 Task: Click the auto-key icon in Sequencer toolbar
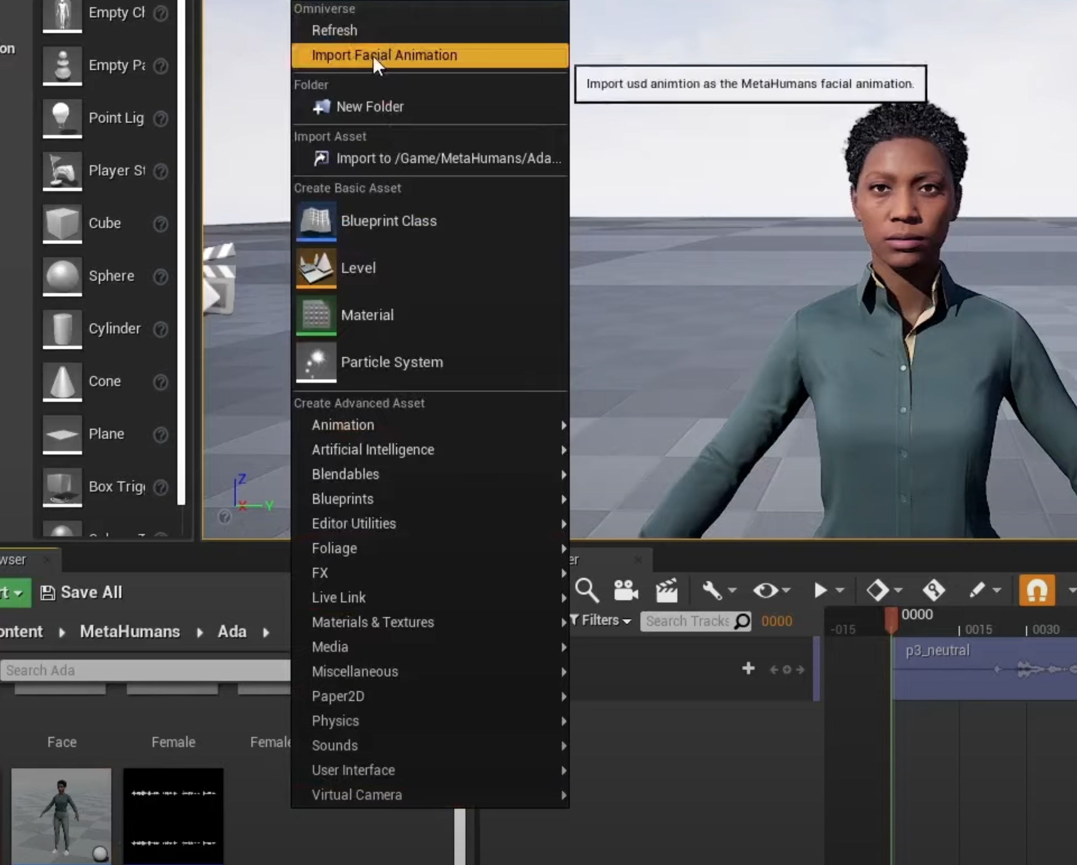coord(933,590)
